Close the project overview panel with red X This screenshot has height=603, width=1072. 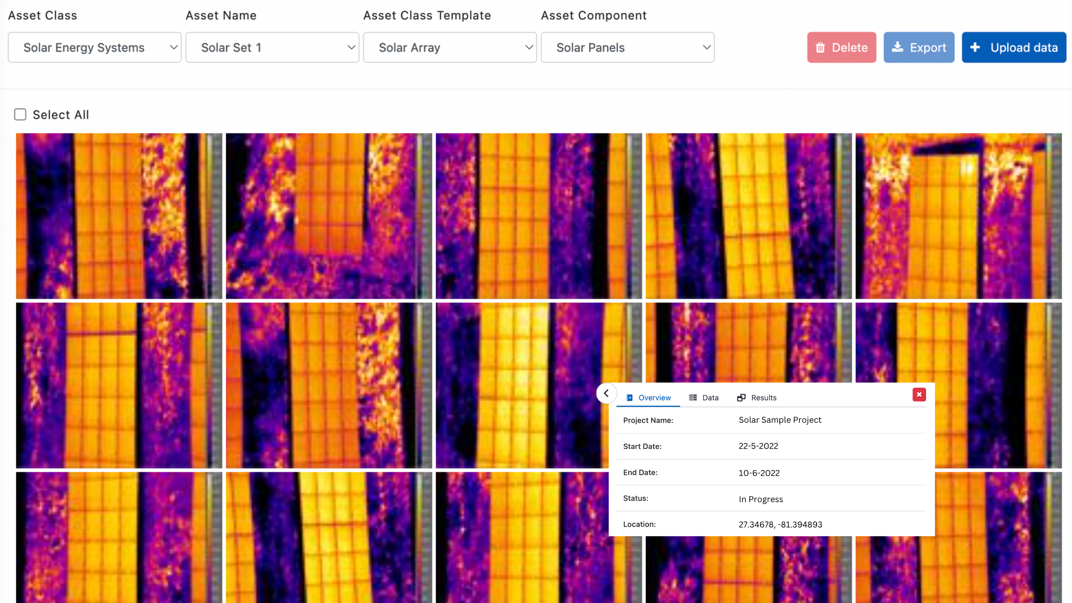(919, 394)
